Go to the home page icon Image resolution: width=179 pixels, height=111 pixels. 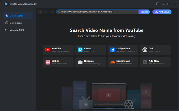coord(40,12)
